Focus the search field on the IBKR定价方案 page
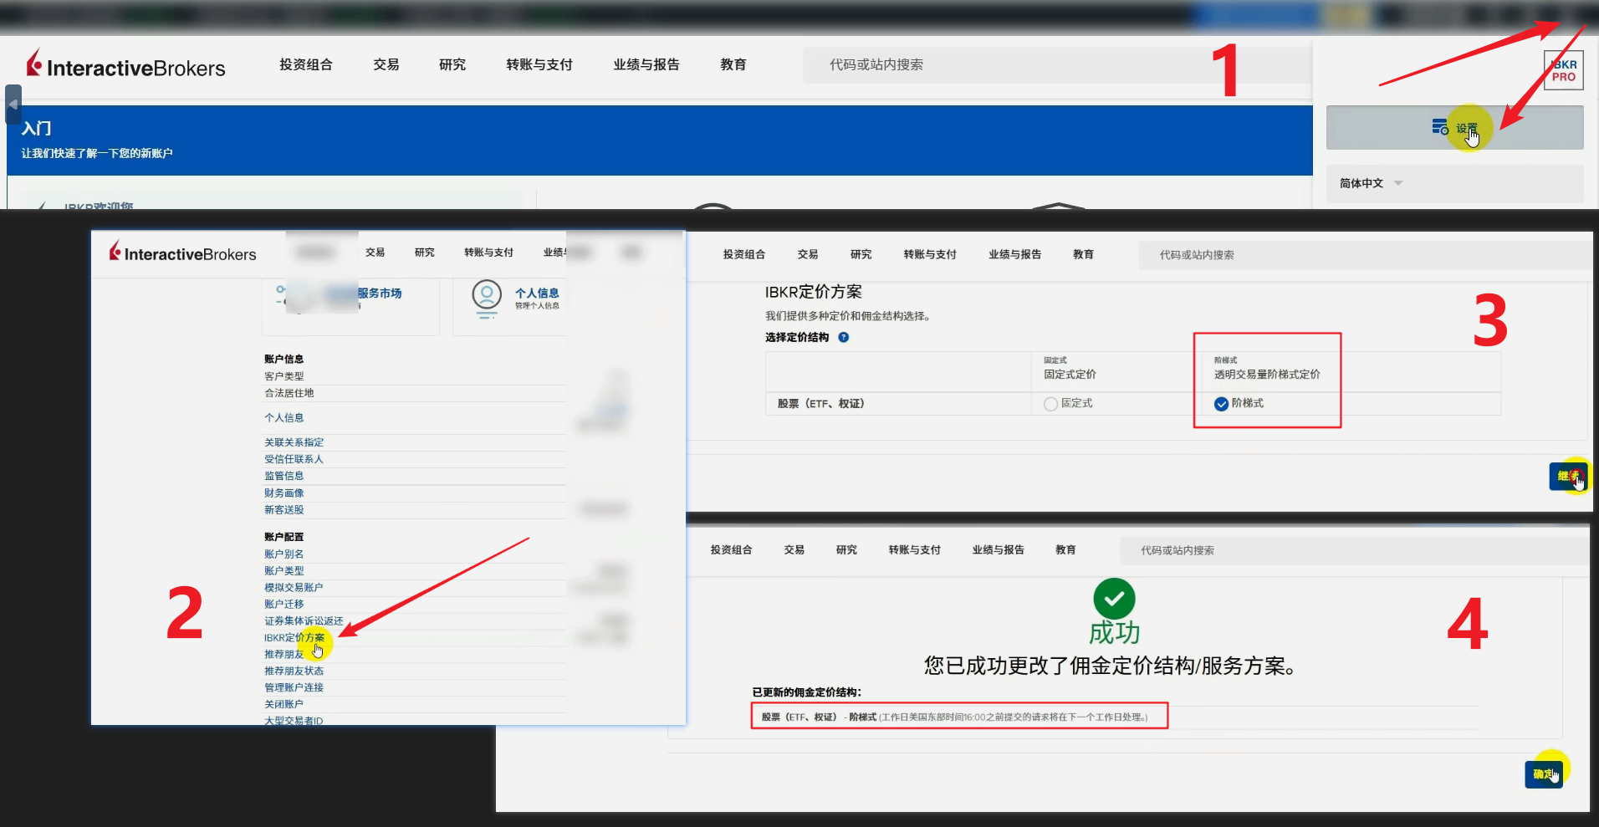Image resolution: width=1599 pixels, height=827 pixels. tap(1365, 255)
